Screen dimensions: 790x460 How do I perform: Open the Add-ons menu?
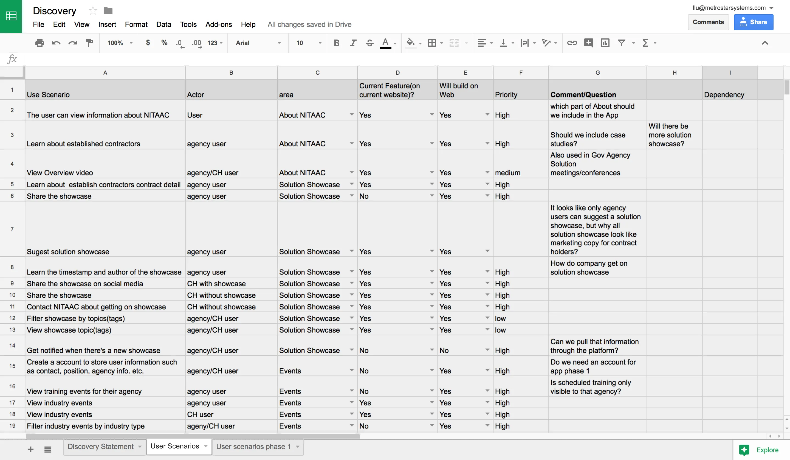coord(219,24)
